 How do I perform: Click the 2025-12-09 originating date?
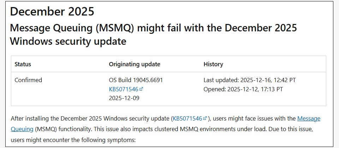point(124,98)
